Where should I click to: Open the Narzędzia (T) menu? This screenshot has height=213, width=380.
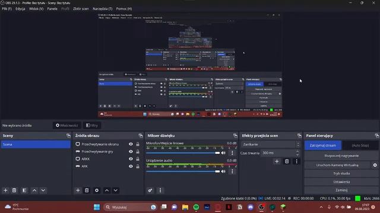(103, 9)
